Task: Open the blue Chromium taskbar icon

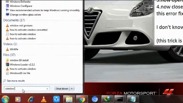Action: pyautogui.click(x=95, y=99)
